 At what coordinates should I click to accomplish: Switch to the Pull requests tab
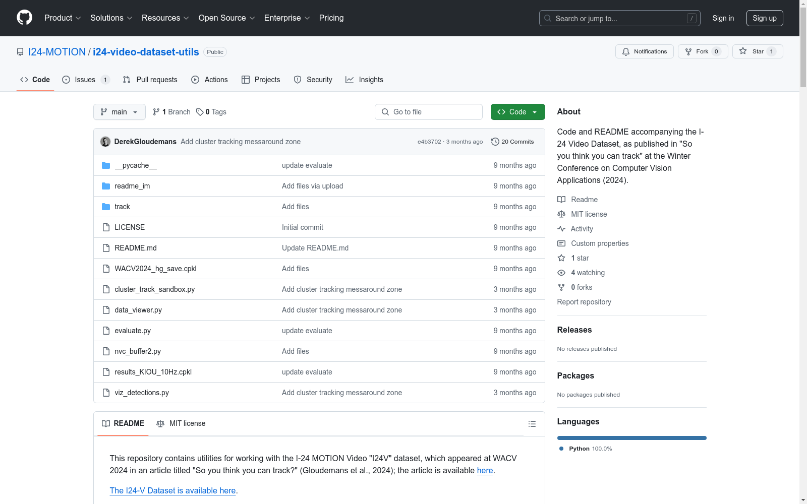(x=150, y=80)
